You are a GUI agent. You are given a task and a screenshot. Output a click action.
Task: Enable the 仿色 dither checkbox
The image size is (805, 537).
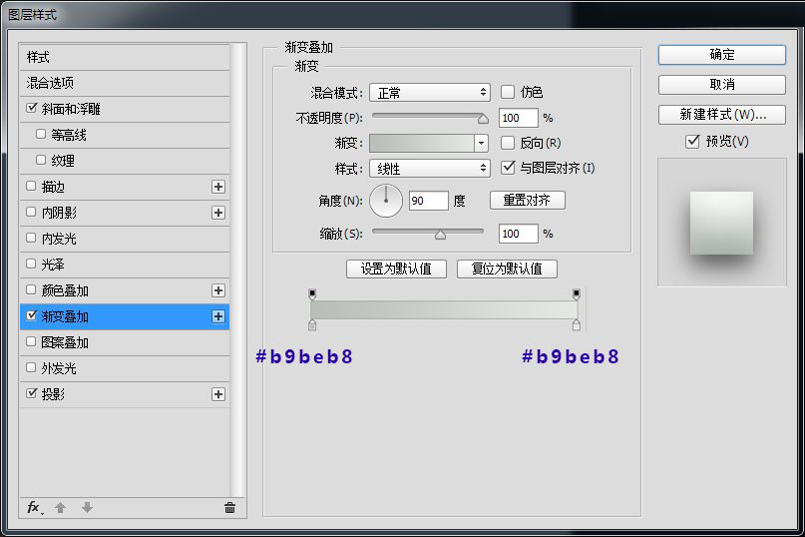click(x=508, y=92)
